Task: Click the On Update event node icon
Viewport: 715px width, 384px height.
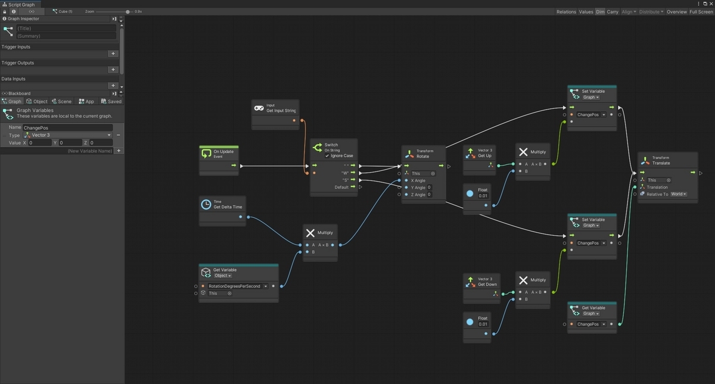Action: [206, 154]
